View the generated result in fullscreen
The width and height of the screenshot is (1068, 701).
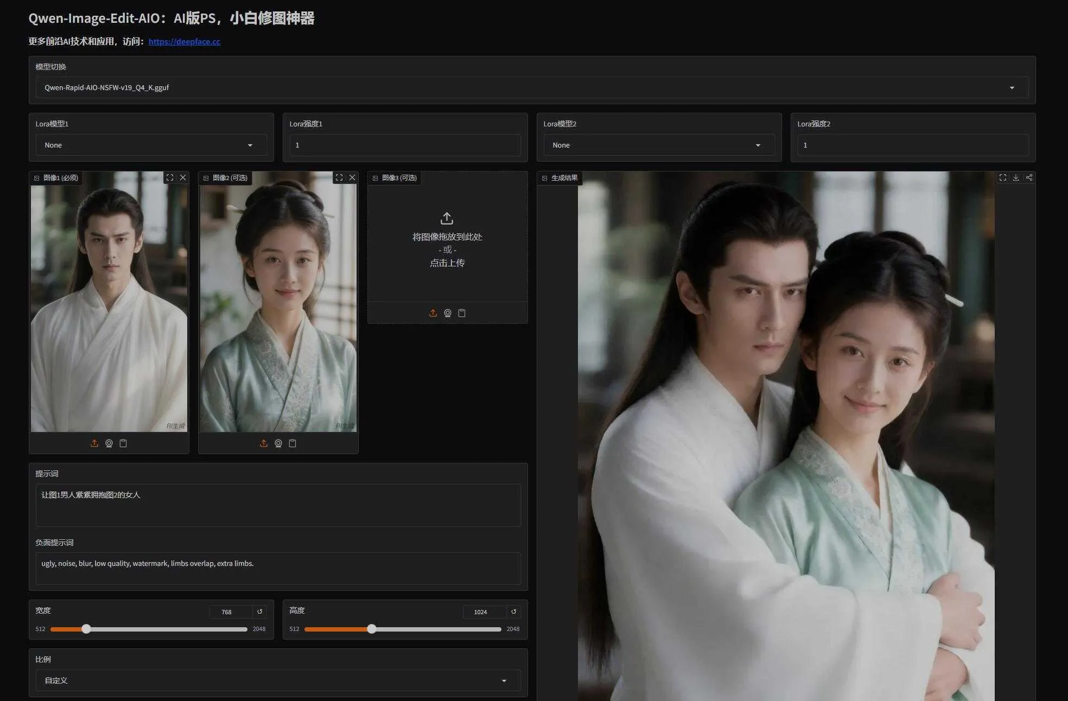1002,177
